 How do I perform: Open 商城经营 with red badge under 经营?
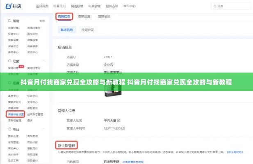[13, 68]
